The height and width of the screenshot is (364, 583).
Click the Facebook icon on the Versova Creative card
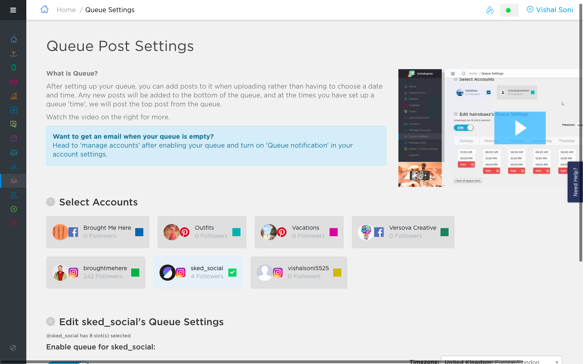379,232
